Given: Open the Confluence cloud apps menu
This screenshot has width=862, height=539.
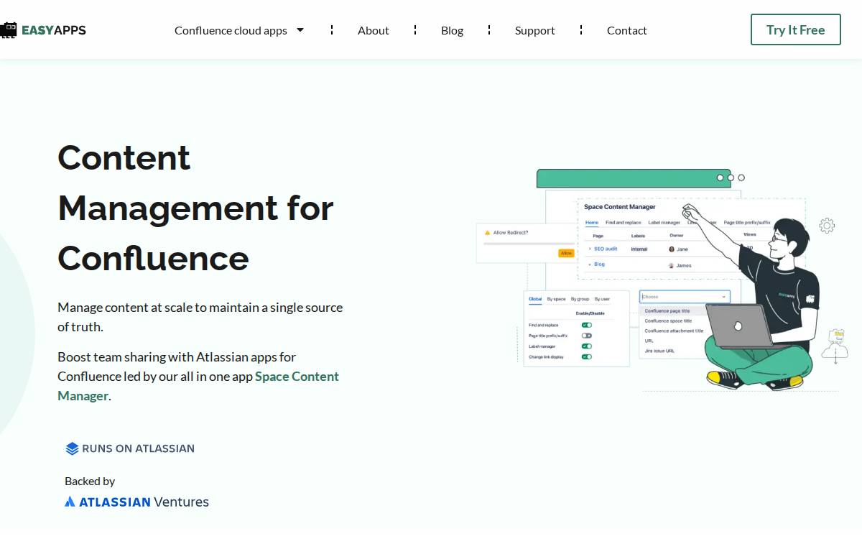Looking at the screenshot, I should [231, 30].
